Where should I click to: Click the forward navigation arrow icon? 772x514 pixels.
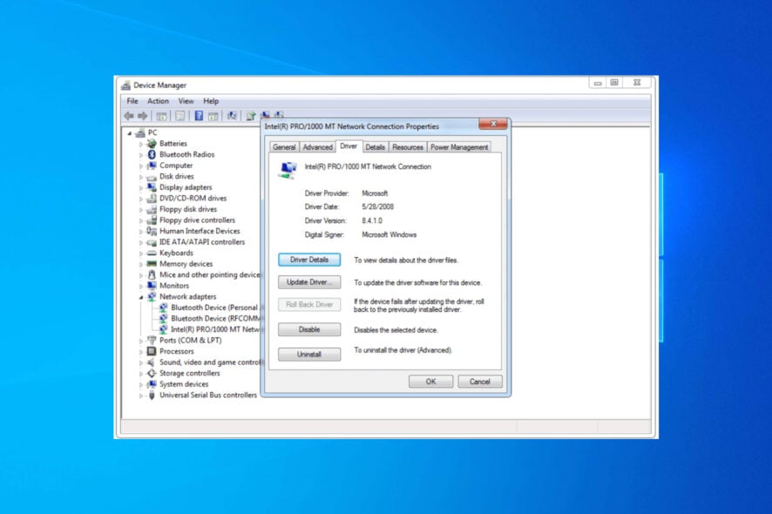140,116
